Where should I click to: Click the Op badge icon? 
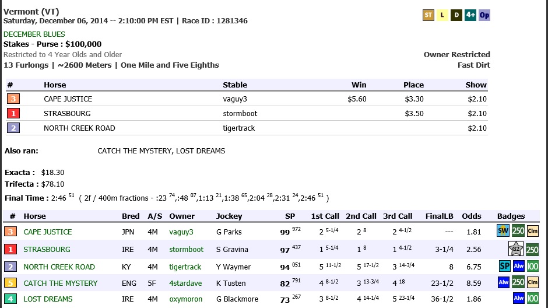click(484, 15)
